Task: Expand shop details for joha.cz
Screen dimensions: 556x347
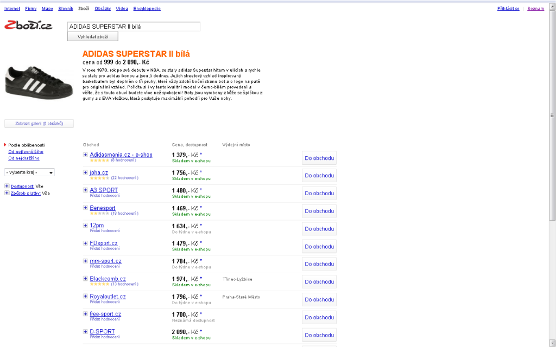Action: [85, 172]
